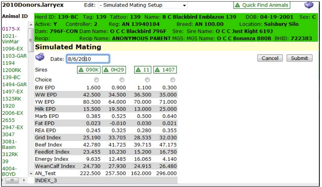Select animal 2006-EX in the list

(13, 113)
